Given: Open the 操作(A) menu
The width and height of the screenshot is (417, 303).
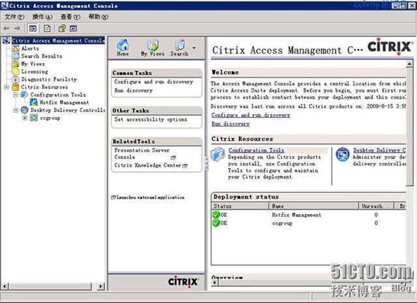Looking at the screenshot, I should point(42,17).
